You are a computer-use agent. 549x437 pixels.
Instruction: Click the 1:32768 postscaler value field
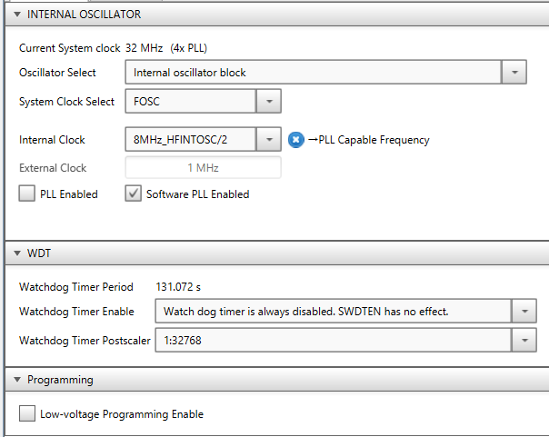(x=332, y=341)
